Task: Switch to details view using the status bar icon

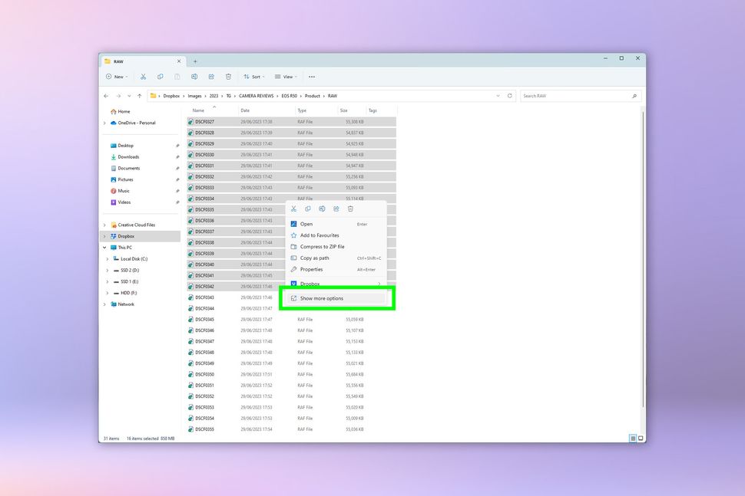Action: pos(632,438)
